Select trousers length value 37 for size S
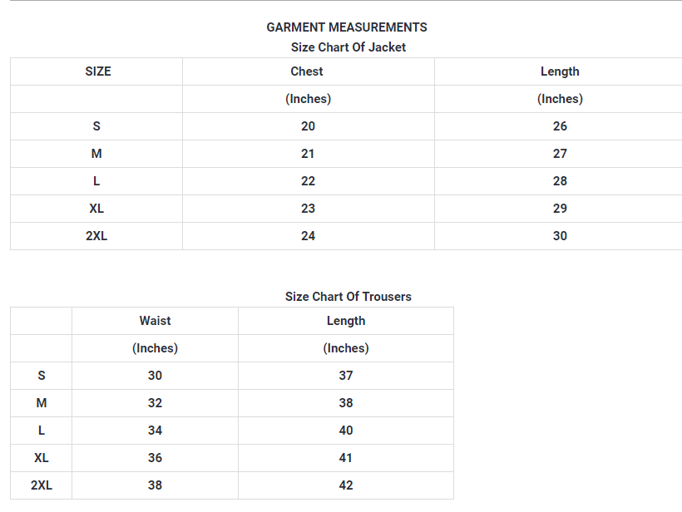 346,376
